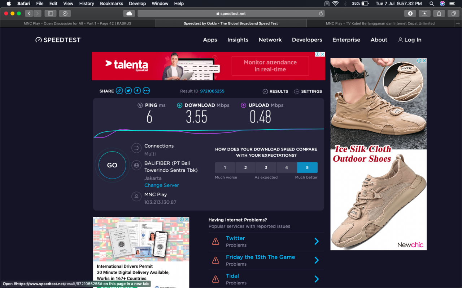462x288 pixels.
Task: Open the iCloud tabs icon
Action: 129,13
